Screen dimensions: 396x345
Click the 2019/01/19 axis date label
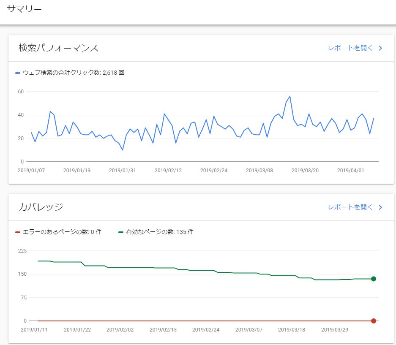pos(77,171)
